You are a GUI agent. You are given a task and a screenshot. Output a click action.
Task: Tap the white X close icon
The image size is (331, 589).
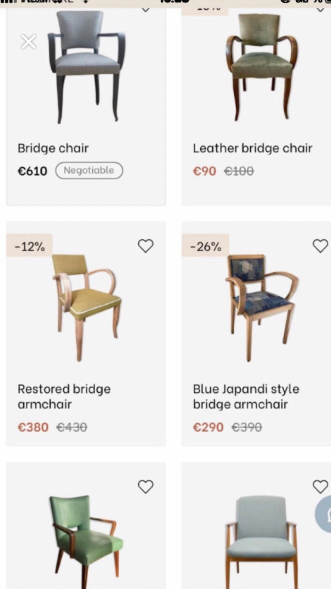pyautogui.click(x=29, y=42)
